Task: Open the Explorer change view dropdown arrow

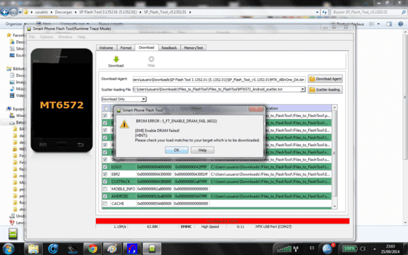Action: tap(378, 24)
